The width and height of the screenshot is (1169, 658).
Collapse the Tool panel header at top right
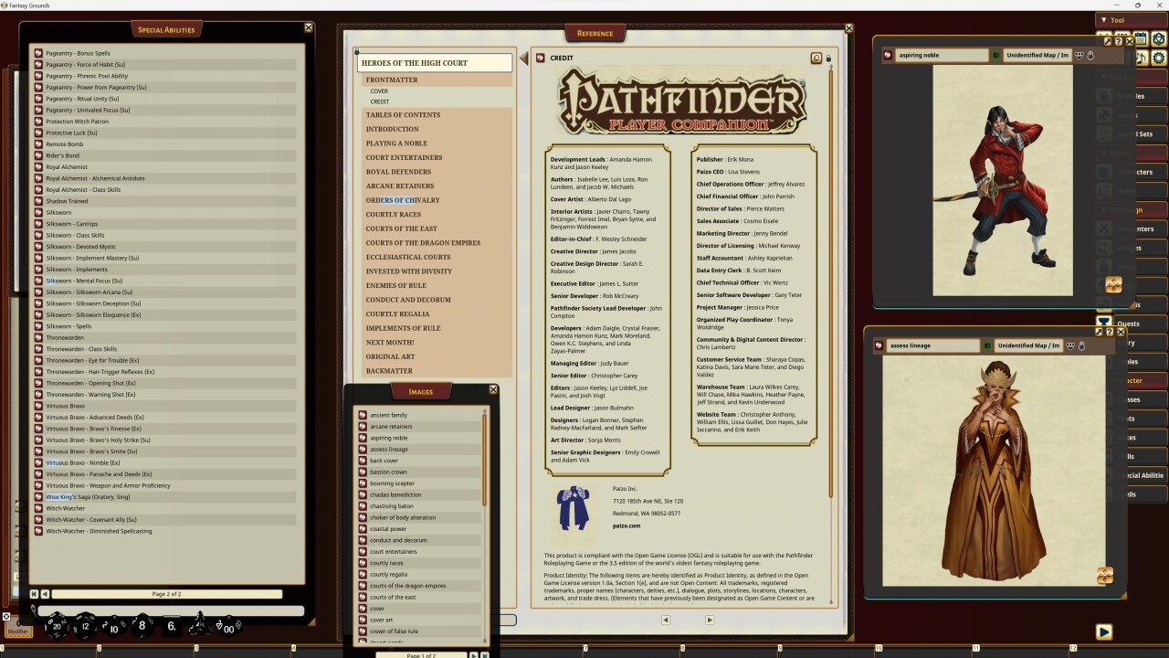1106,20
